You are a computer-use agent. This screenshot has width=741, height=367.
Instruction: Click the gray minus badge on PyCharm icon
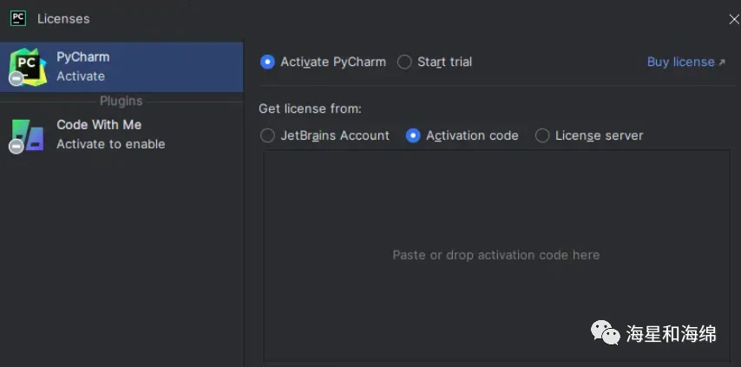tap(16, 78)
